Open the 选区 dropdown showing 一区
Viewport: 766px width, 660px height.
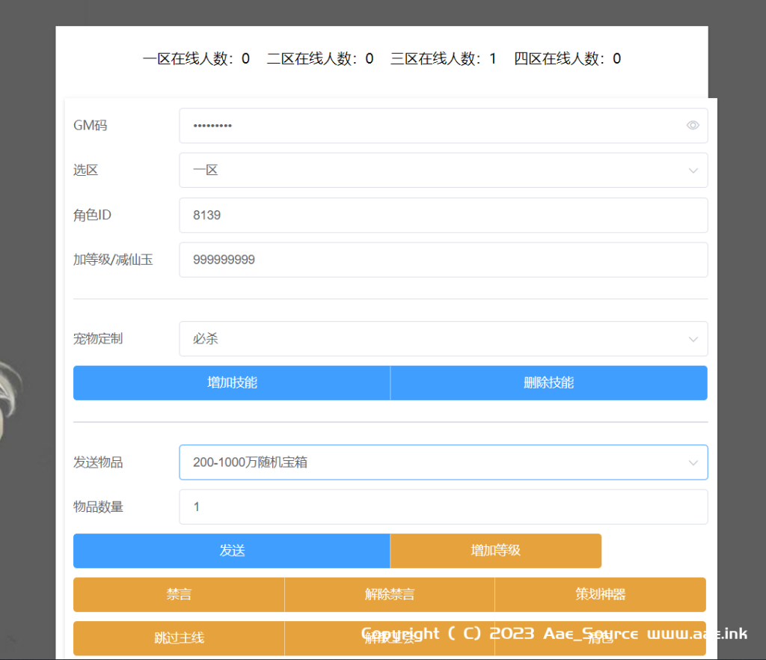pos(443,171)
